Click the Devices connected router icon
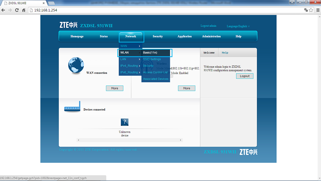Viewport: 321px width, 181px height. click(x=72, y=107)
